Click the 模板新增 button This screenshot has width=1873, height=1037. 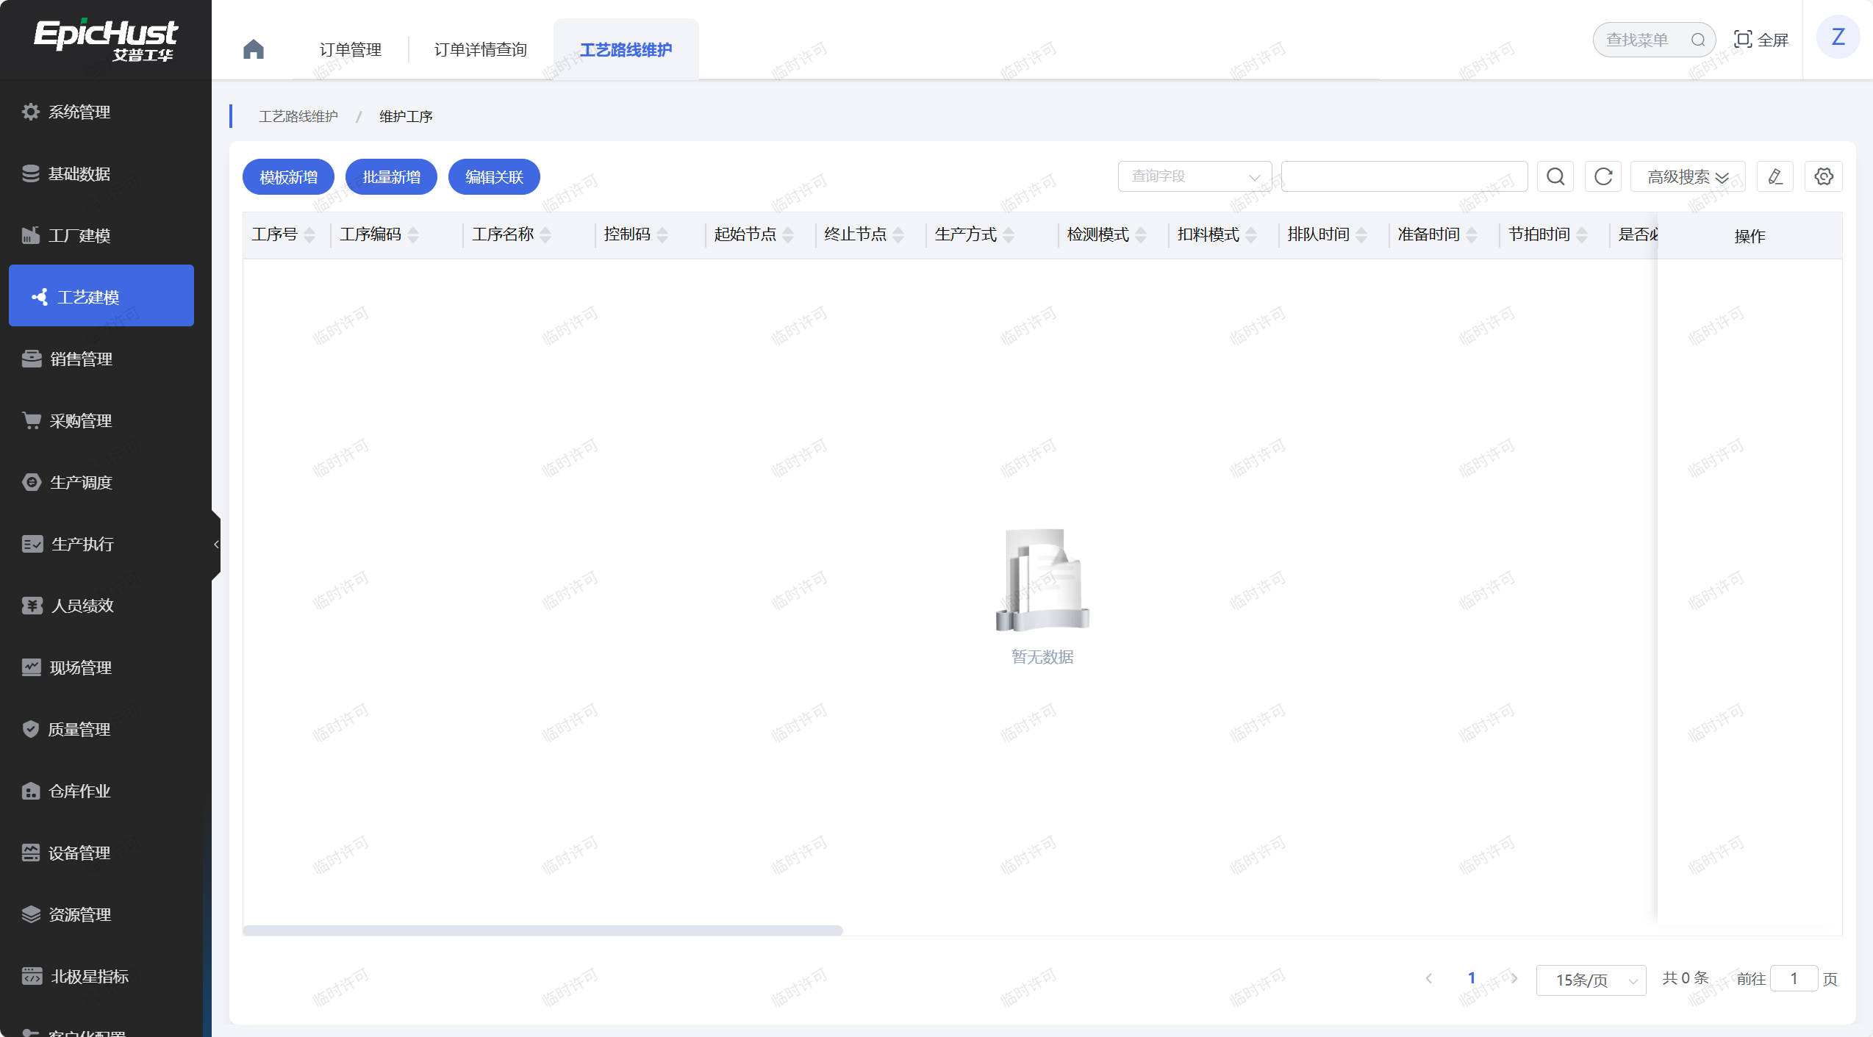click(x=288, y=177)
